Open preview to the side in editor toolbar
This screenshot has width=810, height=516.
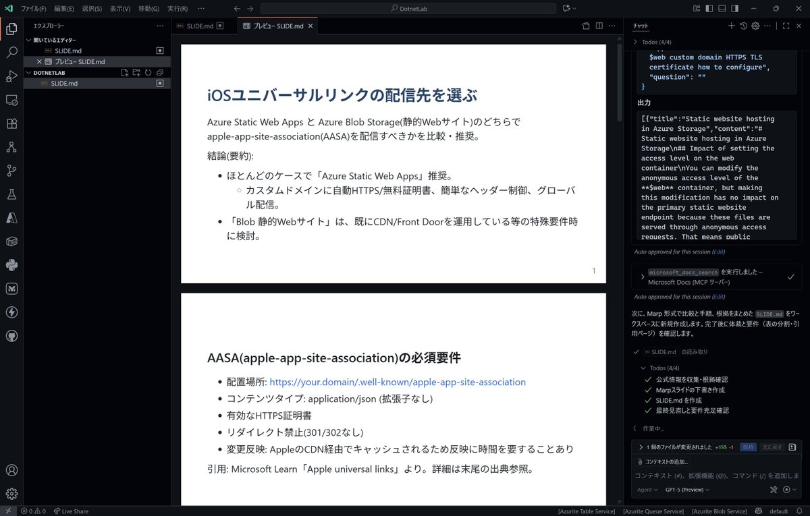click(586, 26)
